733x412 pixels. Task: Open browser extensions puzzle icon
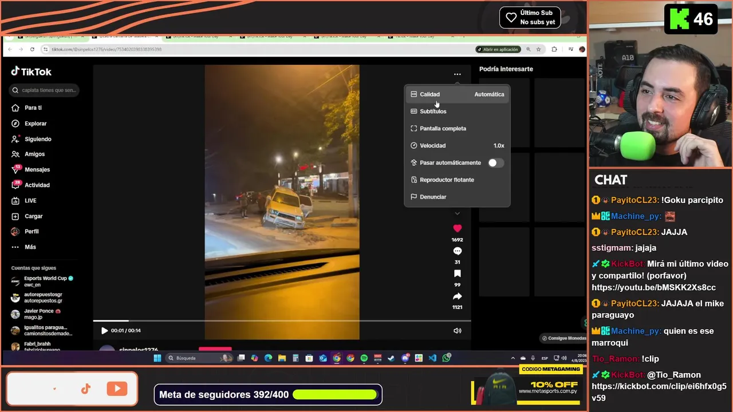pos(554,49)
